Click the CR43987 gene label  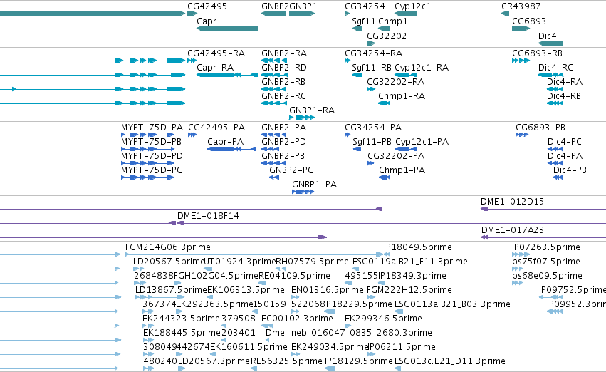[521, 6]
